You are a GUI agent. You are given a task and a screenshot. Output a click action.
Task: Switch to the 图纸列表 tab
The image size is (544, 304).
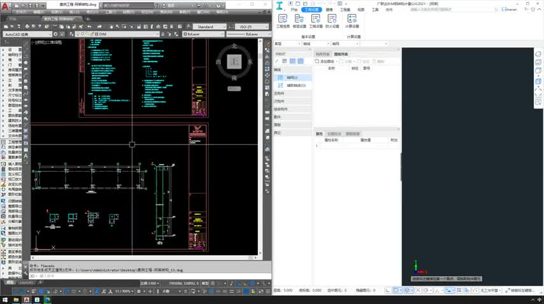pos(341,55)
